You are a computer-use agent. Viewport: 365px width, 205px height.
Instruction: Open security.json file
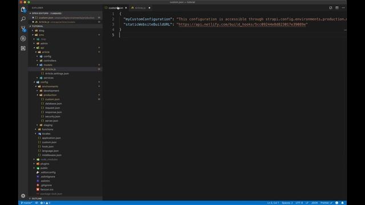52,116
